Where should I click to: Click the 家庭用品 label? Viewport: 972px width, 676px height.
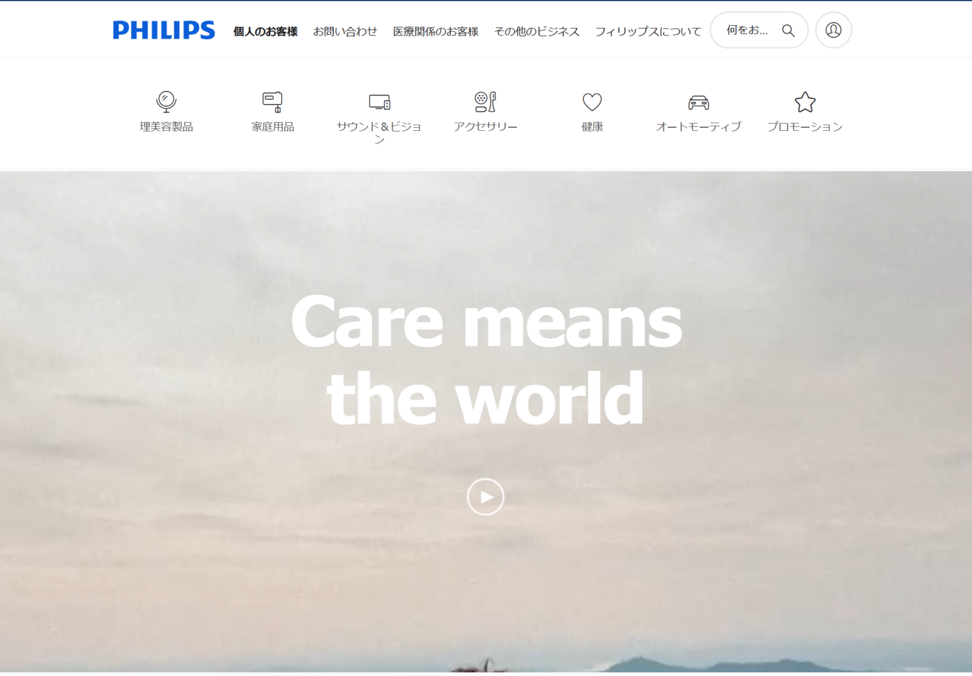pos(273,126)
